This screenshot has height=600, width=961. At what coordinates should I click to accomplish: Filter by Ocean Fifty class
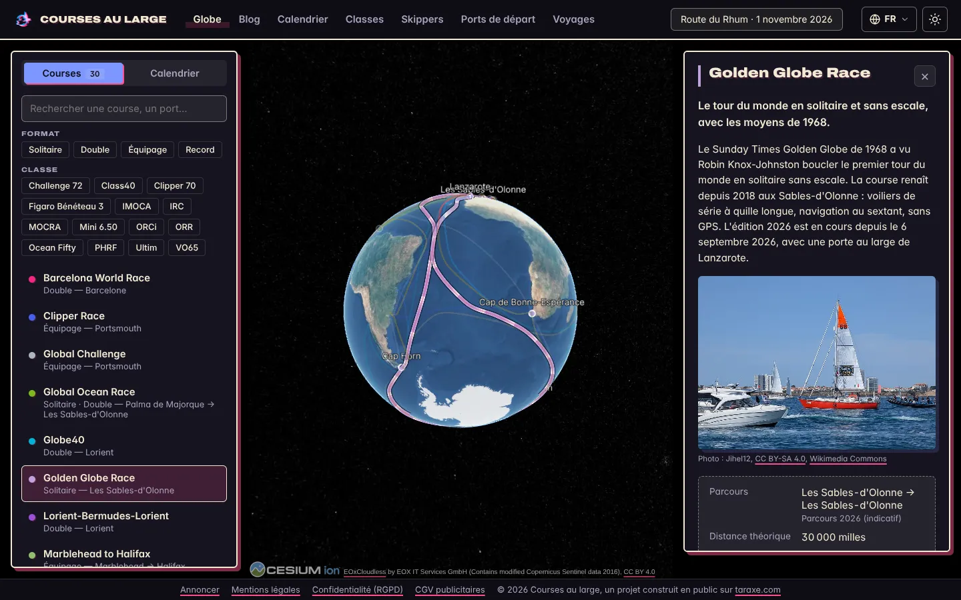click(x=52, y=248)
